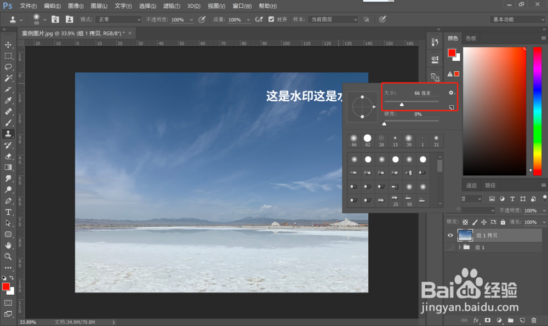Open the 流量 flow dropdown arrow
Screen dimensions: 548x326
click(248, 20)
